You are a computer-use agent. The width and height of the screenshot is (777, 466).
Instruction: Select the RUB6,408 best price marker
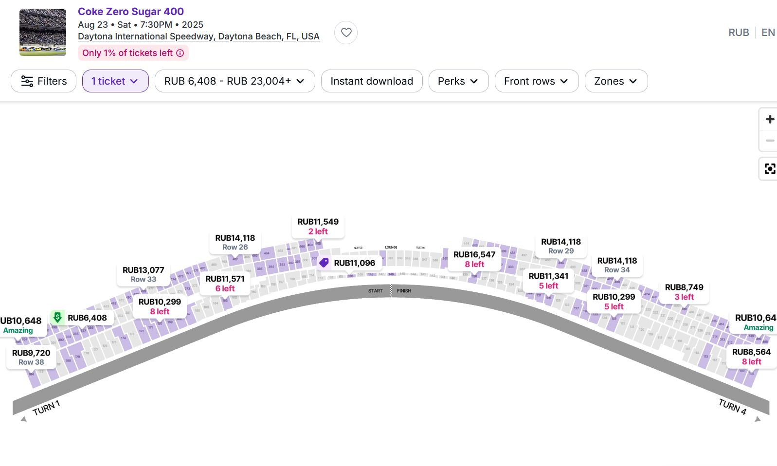(x=82, y=318)
